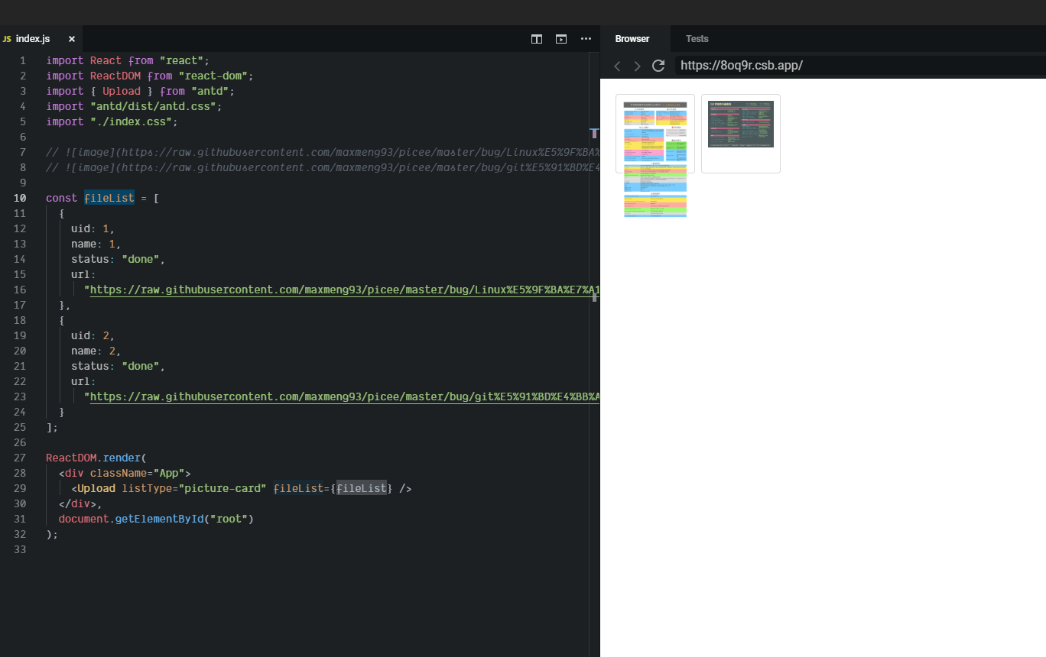Screen dimensions: 1046x657
Task: Click the git image URL on line 23
Action: coord(345,396)
